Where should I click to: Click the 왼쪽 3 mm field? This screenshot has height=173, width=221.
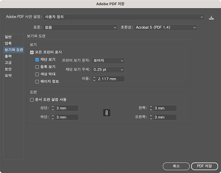pyautogui.click(x=165, y=108)
